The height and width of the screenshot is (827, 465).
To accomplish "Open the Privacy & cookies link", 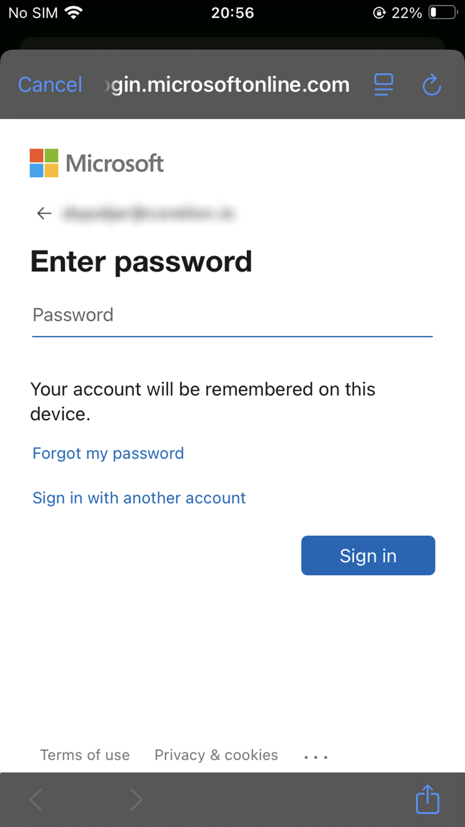I will point(216,755).
